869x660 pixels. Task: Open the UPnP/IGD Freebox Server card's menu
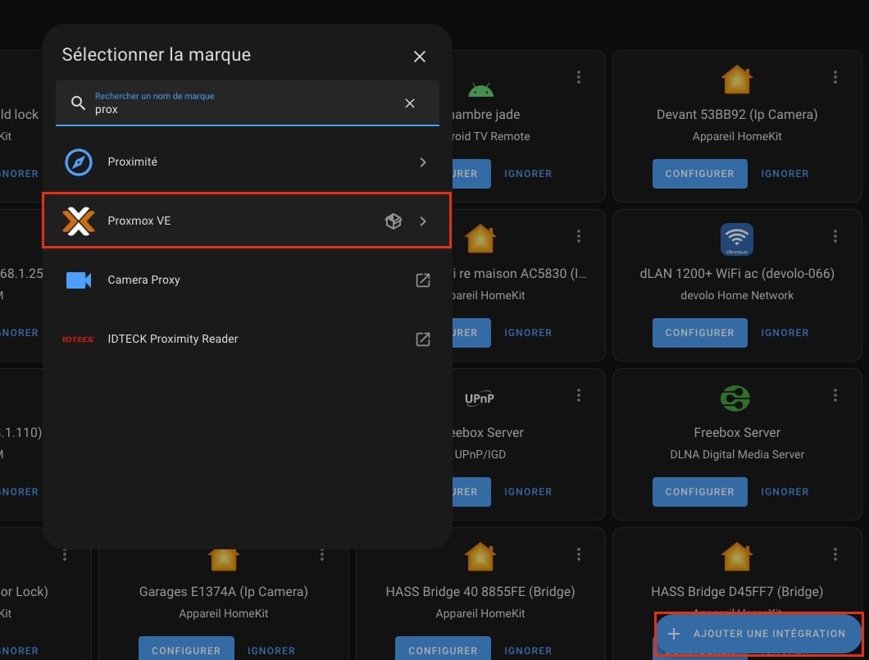(579, 395)
